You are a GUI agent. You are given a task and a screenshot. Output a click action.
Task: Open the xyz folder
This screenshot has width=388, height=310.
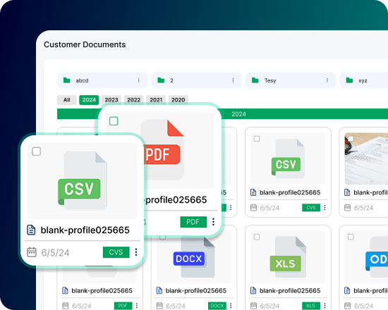[364, 80]
